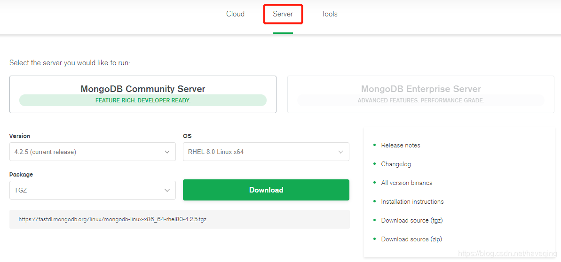Click Download source (tgz) link
The height and width of the screenshot is (262, 561).
pos(412,220)
